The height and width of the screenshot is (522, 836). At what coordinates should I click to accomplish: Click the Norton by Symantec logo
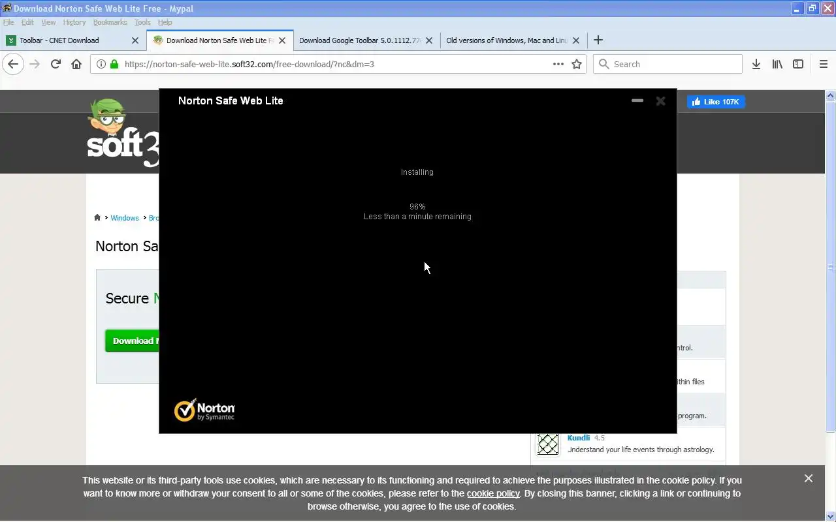(204, 410)
